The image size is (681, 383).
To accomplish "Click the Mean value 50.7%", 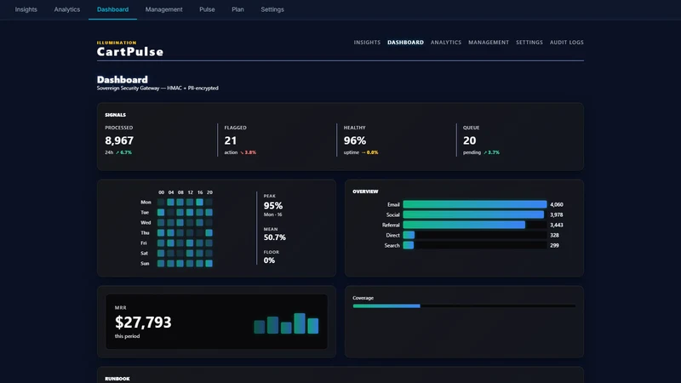I will [x=274, y=237].
